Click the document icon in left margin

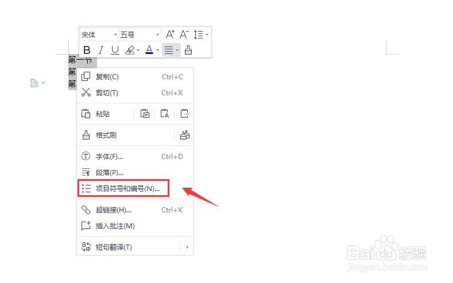point(34,83)
